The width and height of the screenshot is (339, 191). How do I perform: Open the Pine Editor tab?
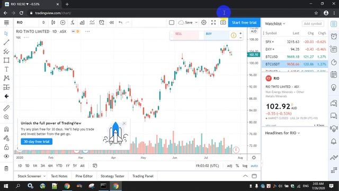(x=84, y=176)
